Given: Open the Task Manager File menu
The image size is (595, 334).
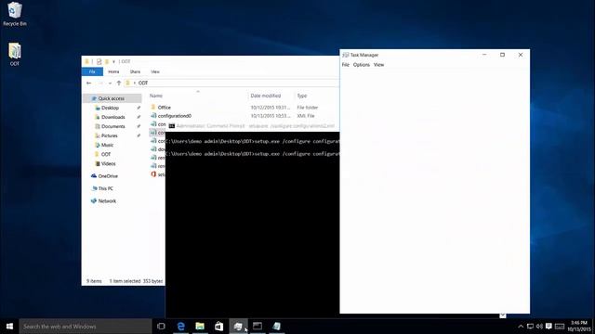Looking at the screenshot, I should tap(345, 65).
